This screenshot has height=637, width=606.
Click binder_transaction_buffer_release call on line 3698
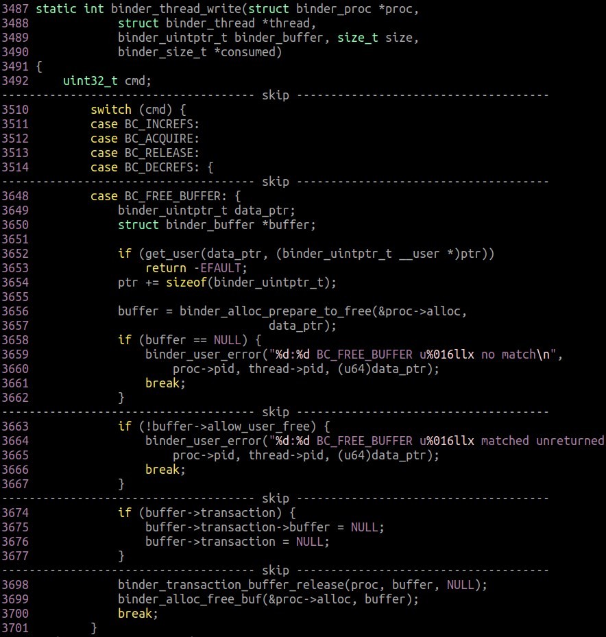[x=302, y=585]
